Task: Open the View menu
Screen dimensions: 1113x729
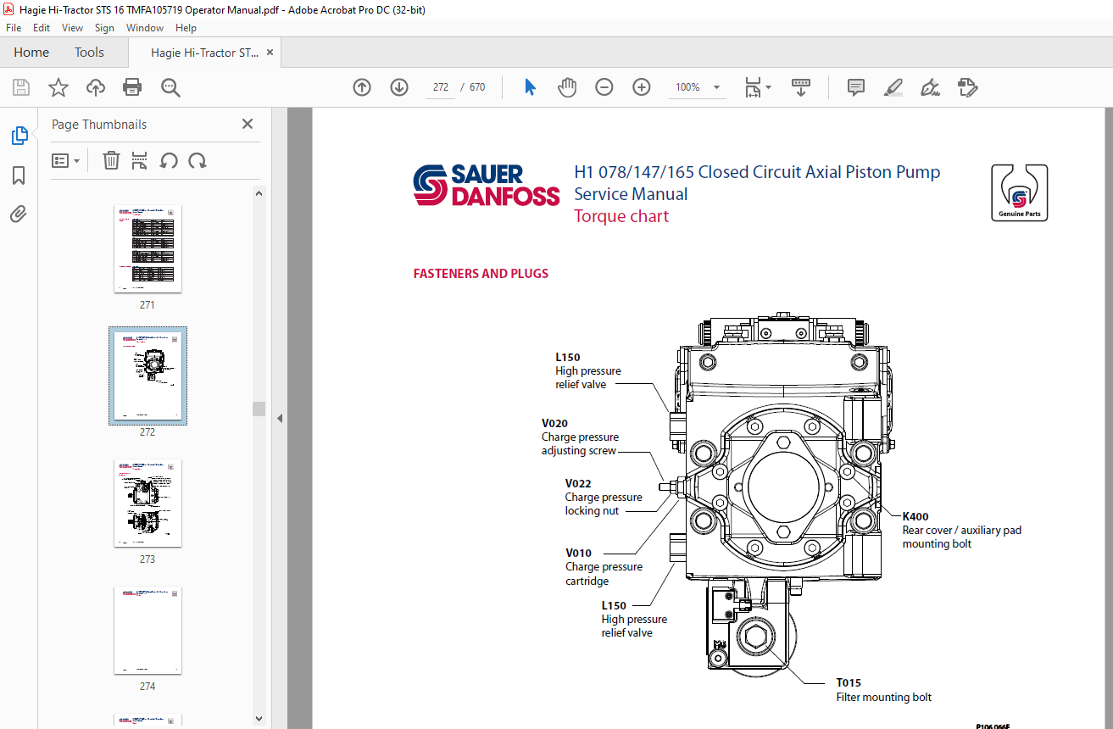Action: (72, 28)
